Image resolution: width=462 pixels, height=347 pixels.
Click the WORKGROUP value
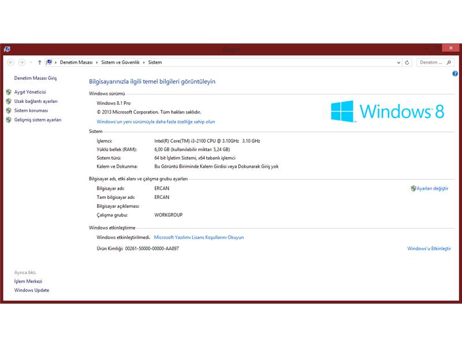pos(168,215)
